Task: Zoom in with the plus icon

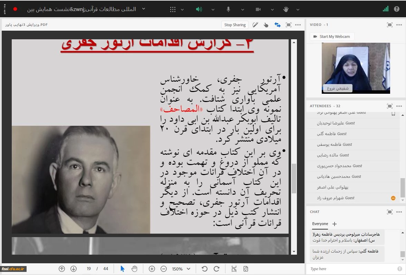Action: (x=152, y=269)
